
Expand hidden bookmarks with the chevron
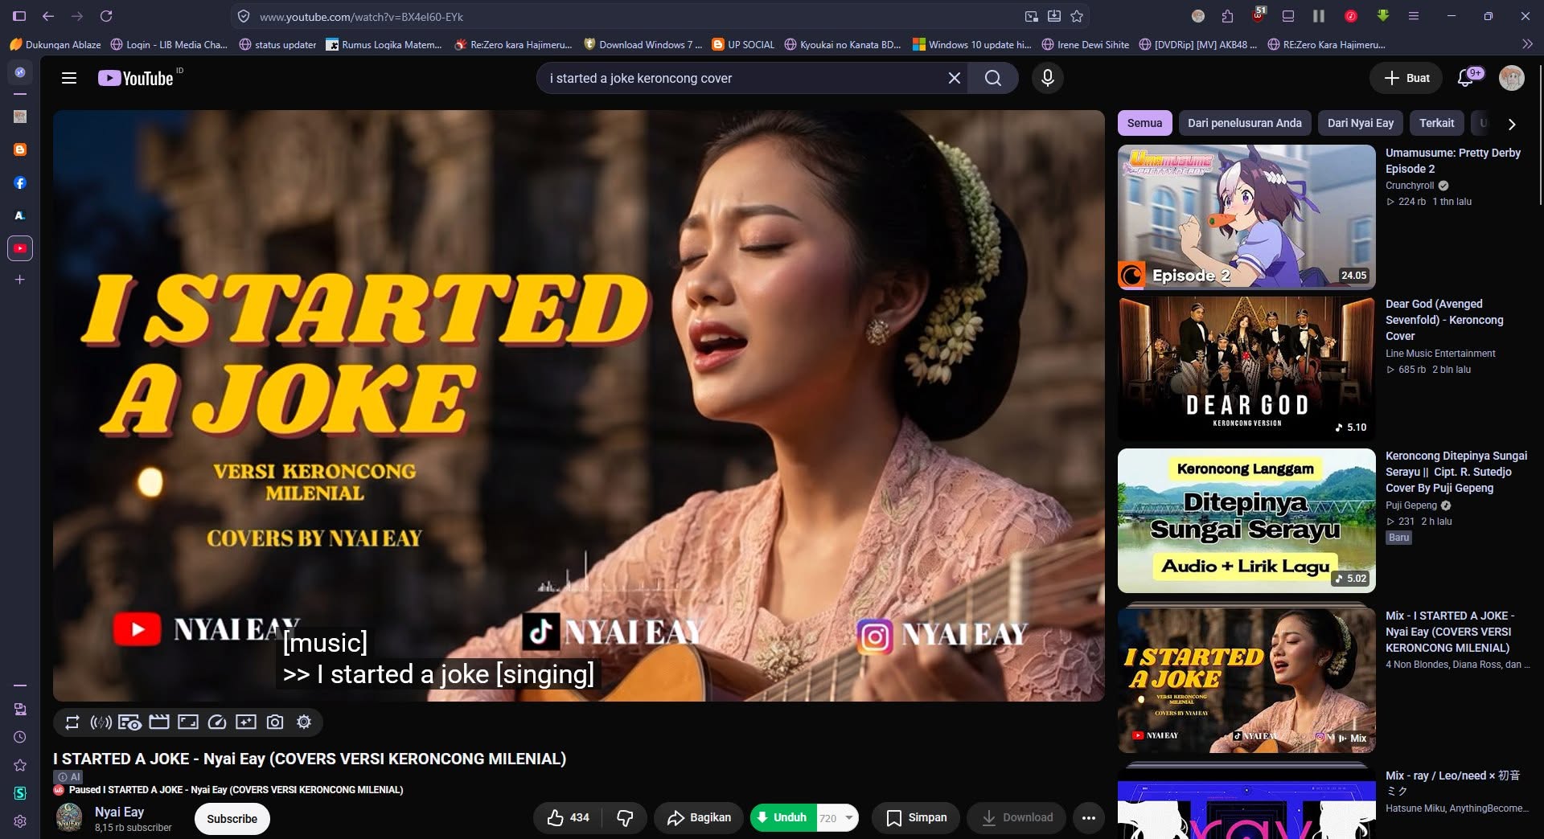pos(1527,44)
